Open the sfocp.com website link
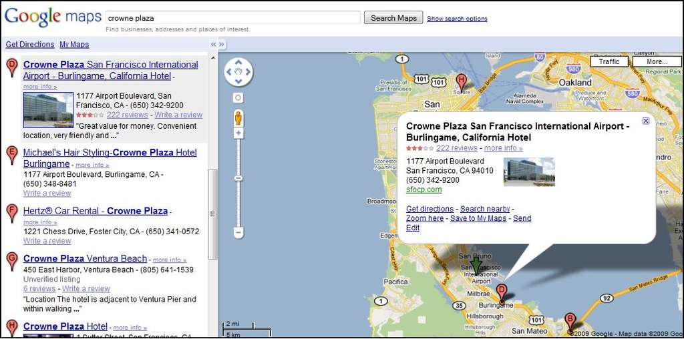 click(423, 190)
